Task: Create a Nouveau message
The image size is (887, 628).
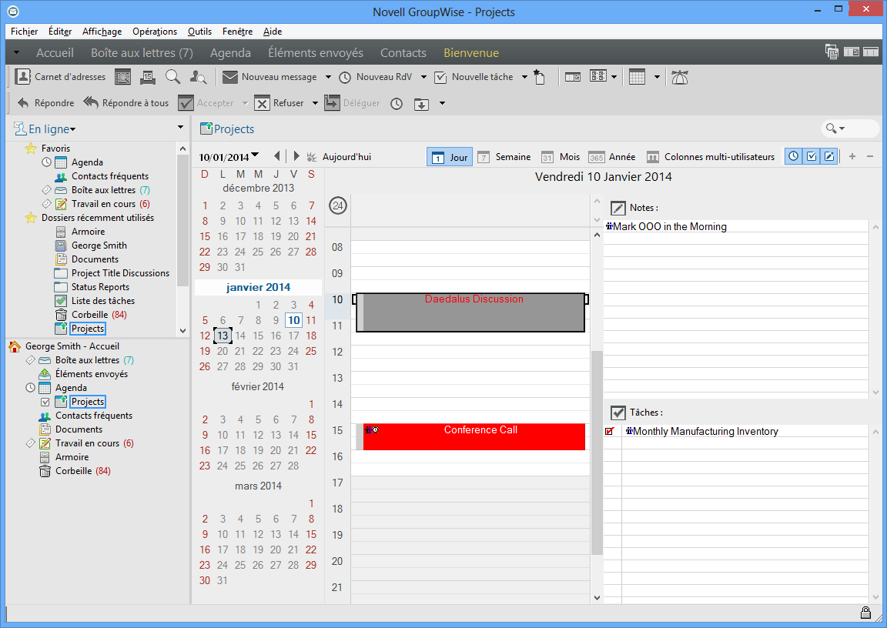Action: (269, 77)
